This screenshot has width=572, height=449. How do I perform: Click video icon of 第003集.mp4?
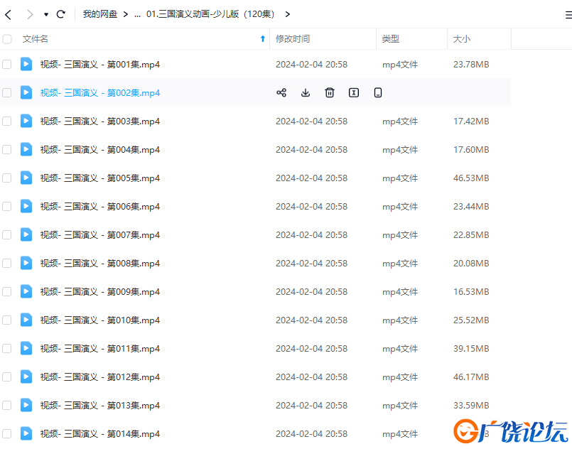(26, 121)
